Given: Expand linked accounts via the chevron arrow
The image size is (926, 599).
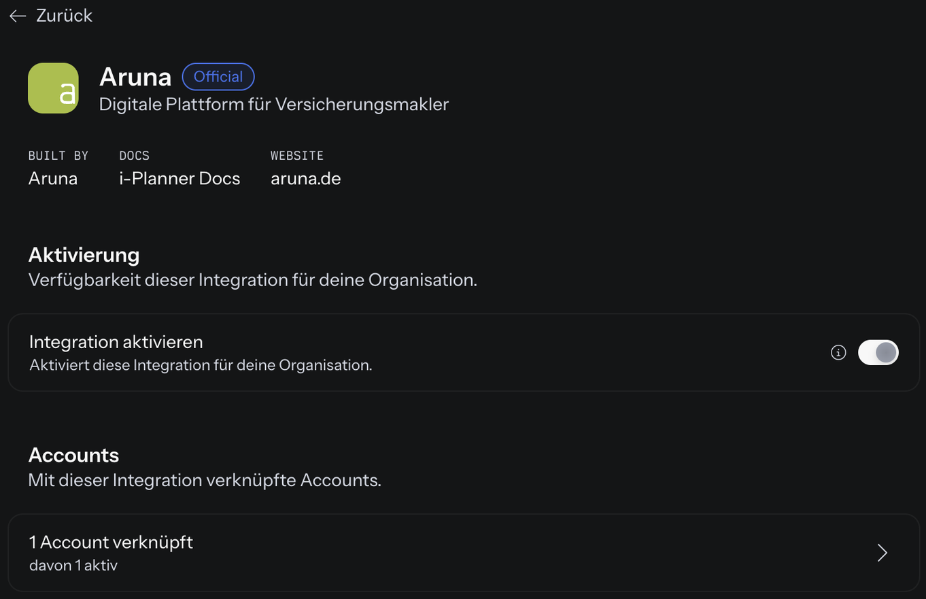Looking at the screenshot, I should point(882,553).
